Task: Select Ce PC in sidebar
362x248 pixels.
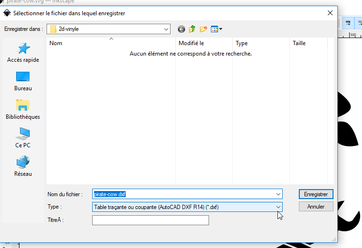Action: [x=23, y=138]
